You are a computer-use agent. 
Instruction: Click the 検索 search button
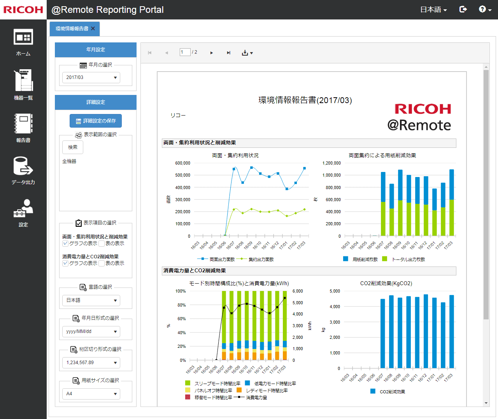click(x=73, y=147)
